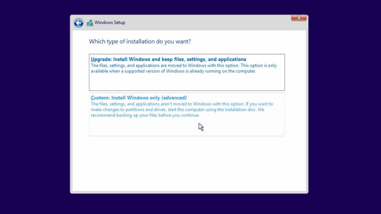Image resolution: width=381 pixels, height=214 pixels.
Task: Click the "Windows Setup" title text
Action: (110, 23)
